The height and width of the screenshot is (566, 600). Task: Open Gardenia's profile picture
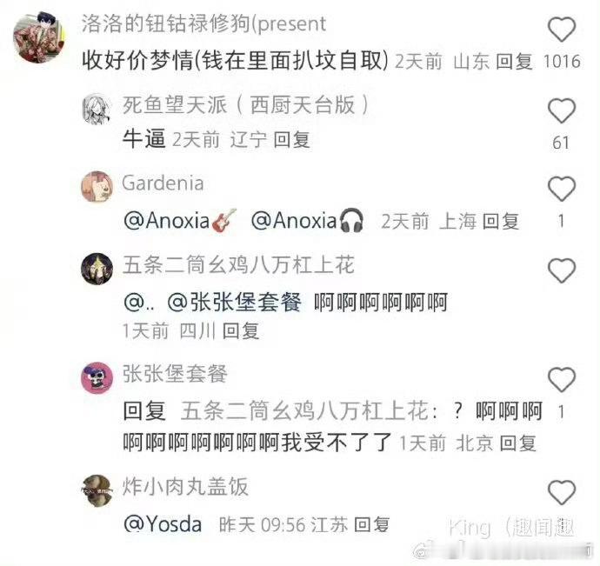pyautogui.click(x=97, y=187)
